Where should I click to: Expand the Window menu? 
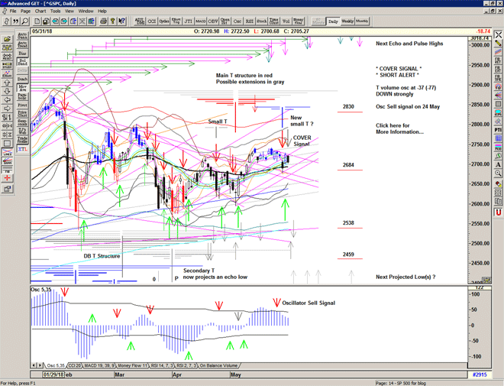click(86, 11)
